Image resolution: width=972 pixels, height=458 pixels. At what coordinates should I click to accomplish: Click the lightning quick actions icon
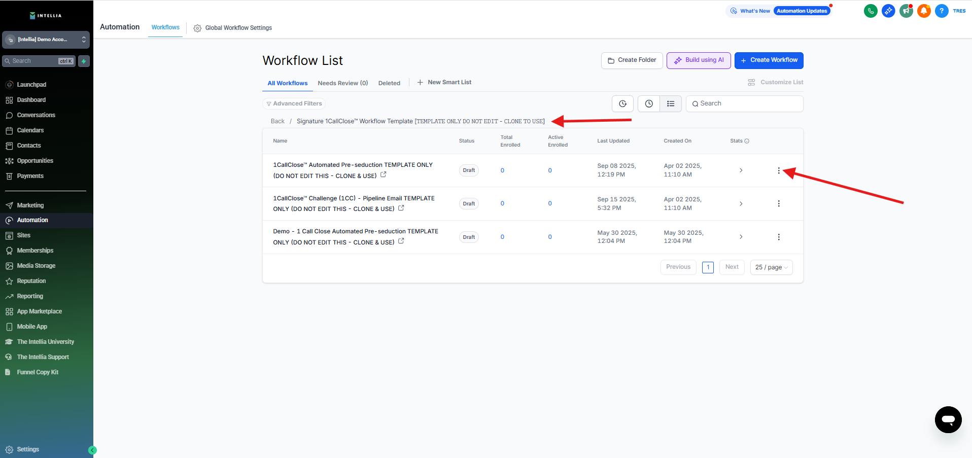(x=84, y=61)
